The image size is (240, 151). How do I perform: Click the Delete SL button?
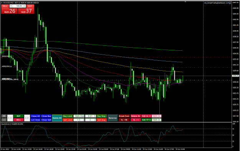coord(136,116)
